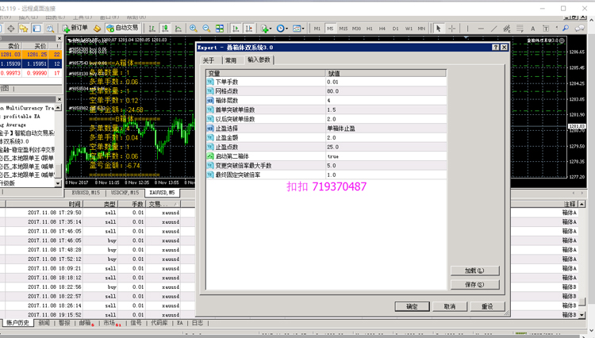Edit the 下单手数 value 0.01
Screen dimensions: 595x338
pyautogui.click(x=386, y=82)
